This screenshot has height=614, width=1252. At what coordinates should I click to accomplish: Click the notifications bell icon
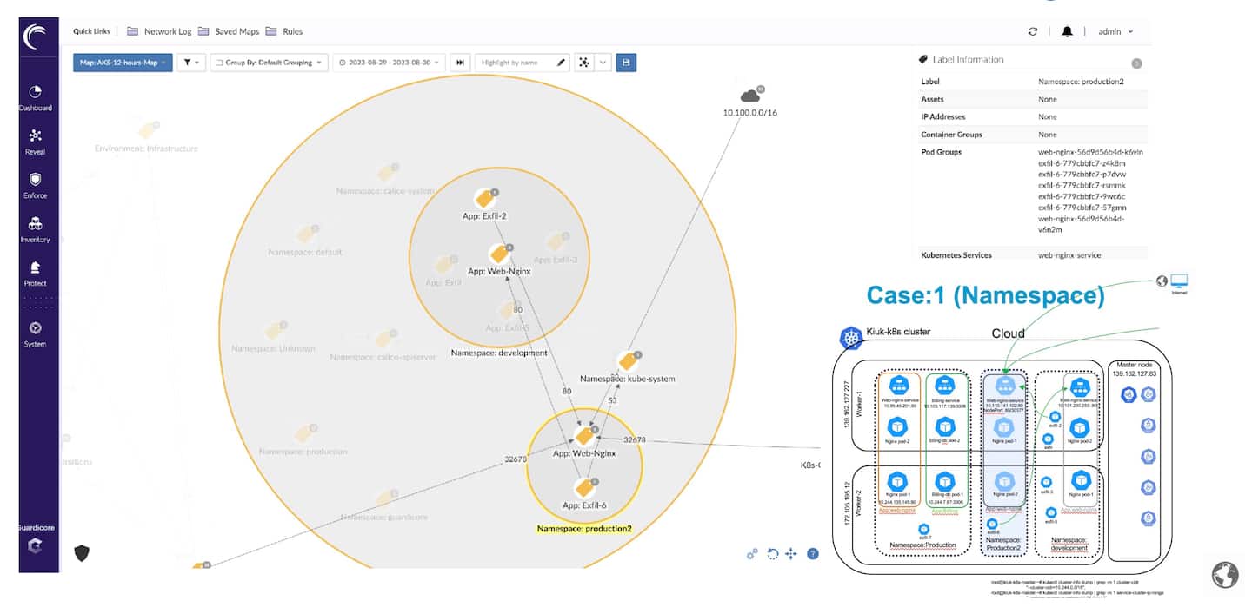(x=1067, y=31)
